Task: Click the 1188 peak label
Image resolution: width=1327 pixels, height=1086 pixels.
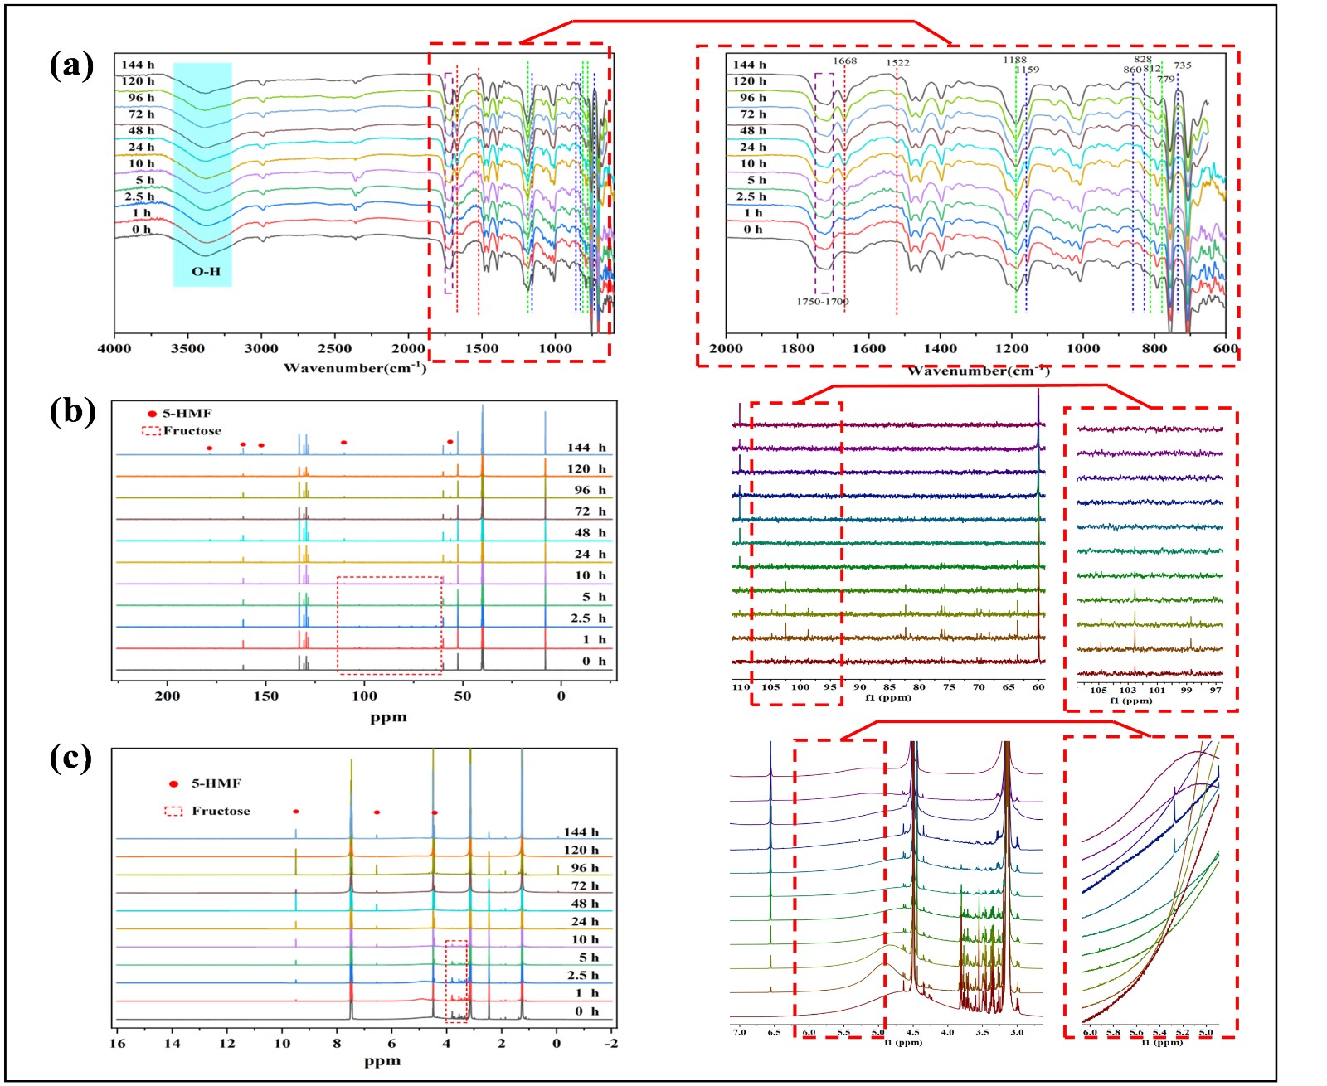Action: click(1014, 60)
